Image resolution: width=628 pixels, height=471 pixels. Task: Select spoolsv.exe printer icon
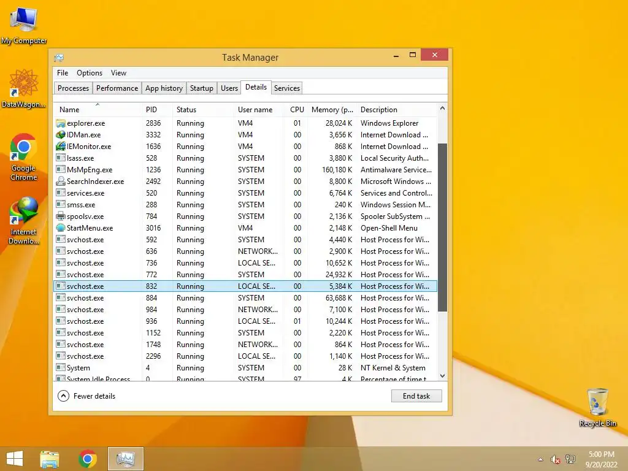61,216
